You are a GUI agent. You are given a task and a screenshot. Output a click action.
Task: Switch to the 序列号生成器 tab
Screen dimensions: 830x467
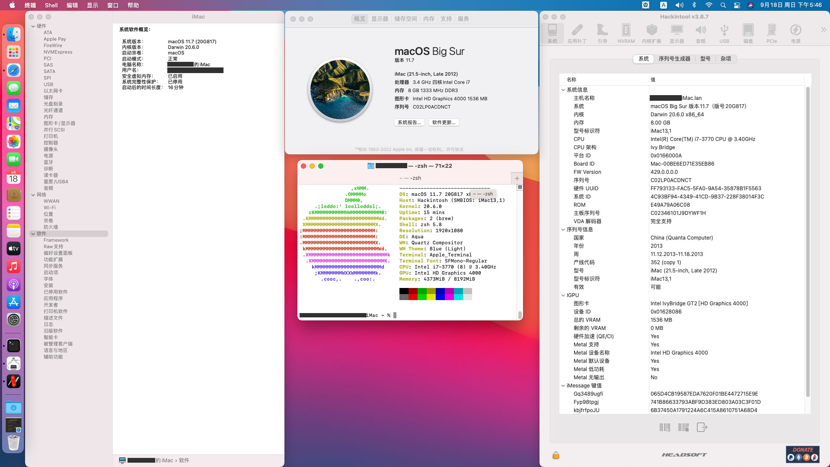point(674,59)
